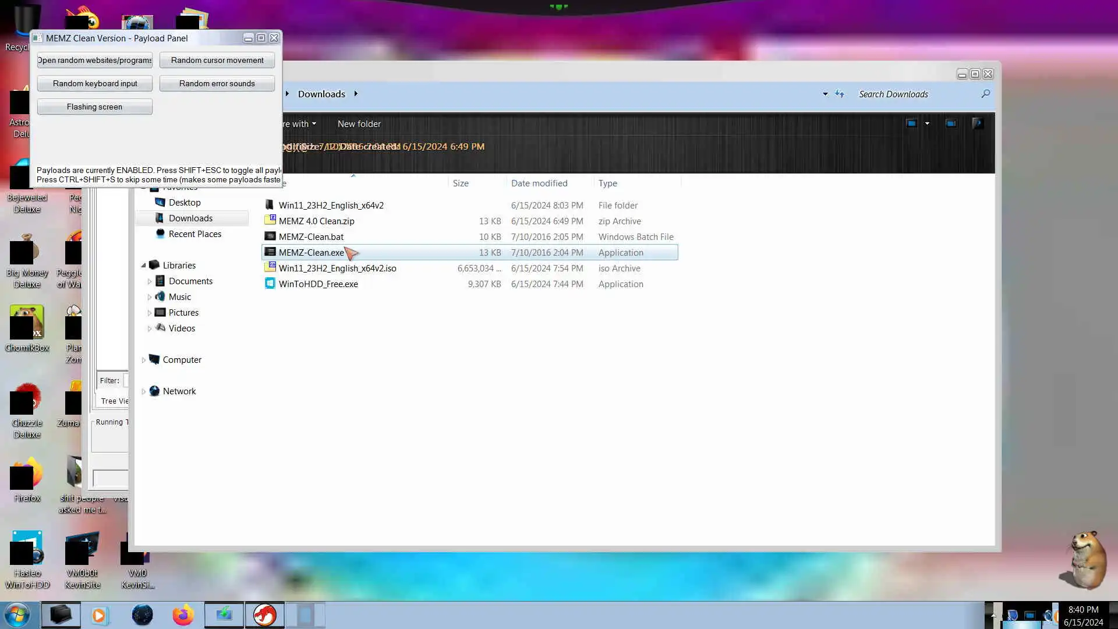1118x629 pixels.
Task: Click the refresh icon beside address bar
Action: 839,94
